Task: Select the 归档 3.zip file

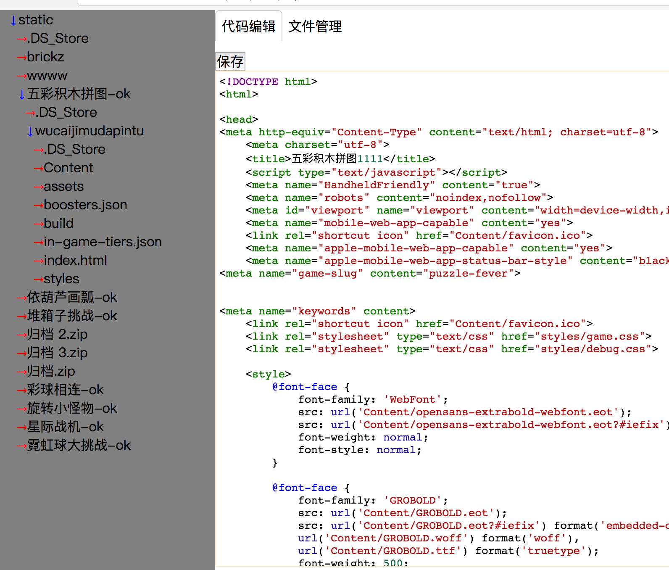Action: click(x=57, y=353)
